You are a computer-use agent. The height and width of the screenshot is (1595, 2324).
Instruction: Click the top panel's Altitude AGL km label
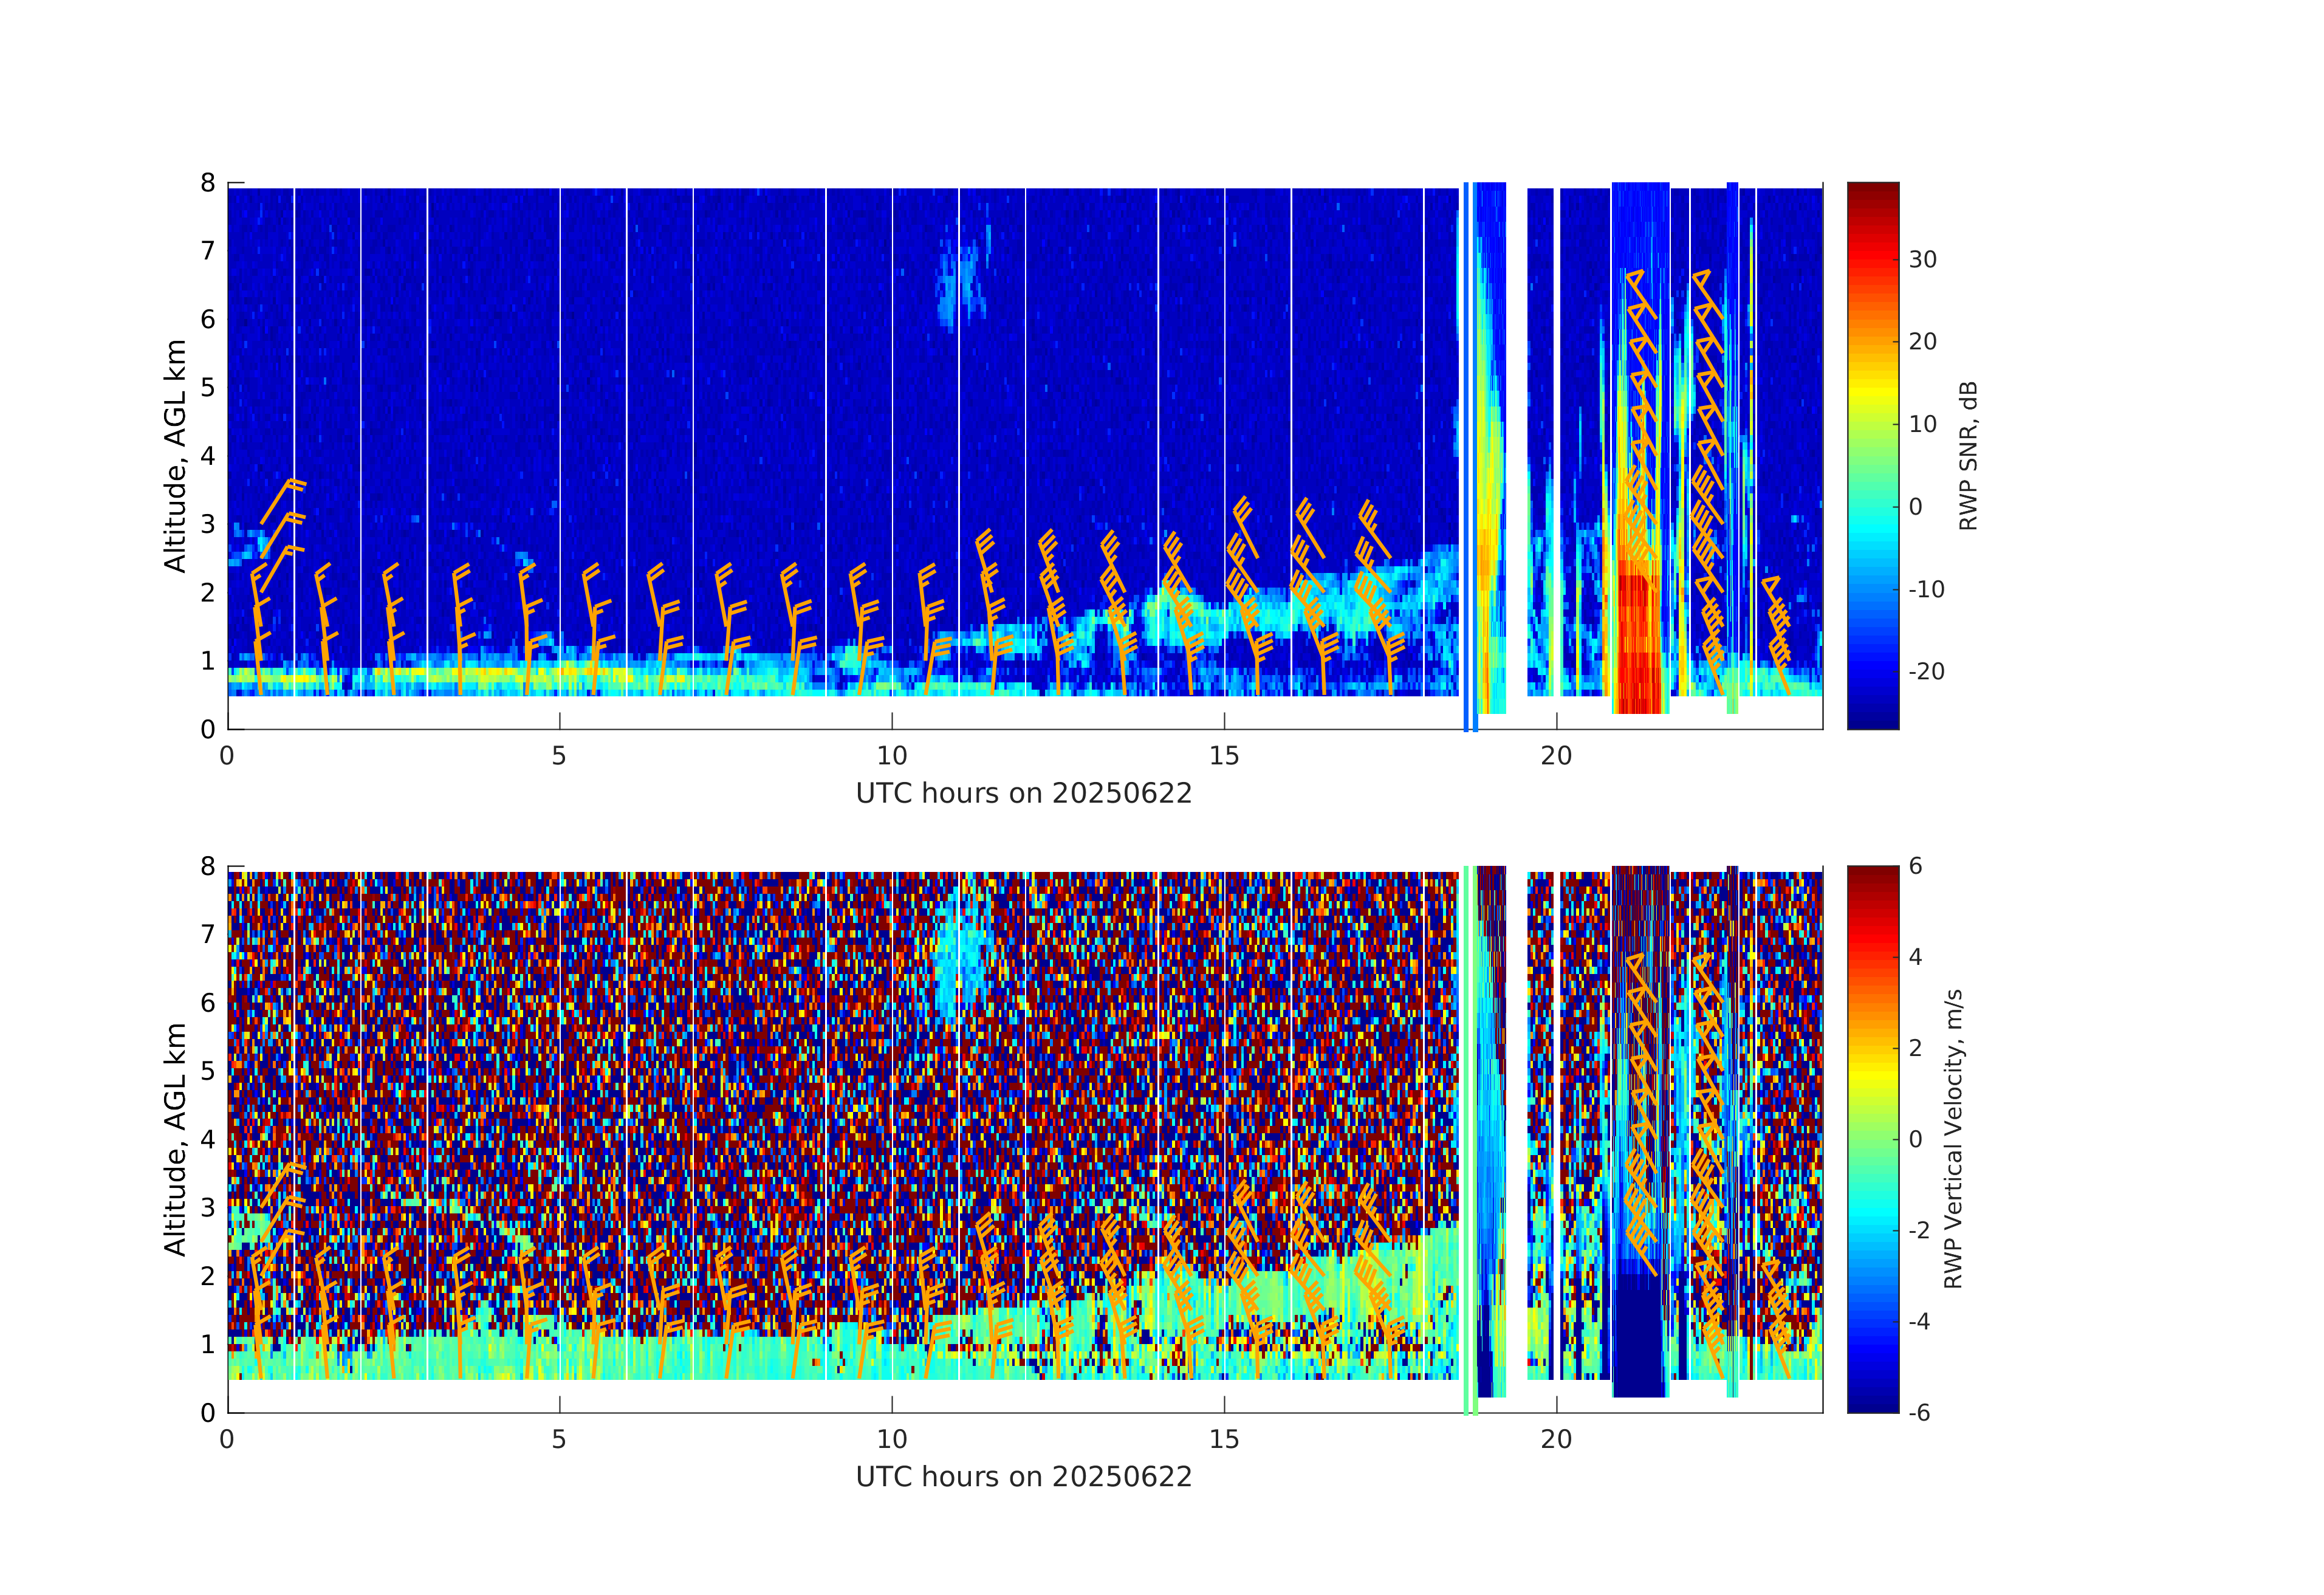pyautogui.click(x=176, y=456)
